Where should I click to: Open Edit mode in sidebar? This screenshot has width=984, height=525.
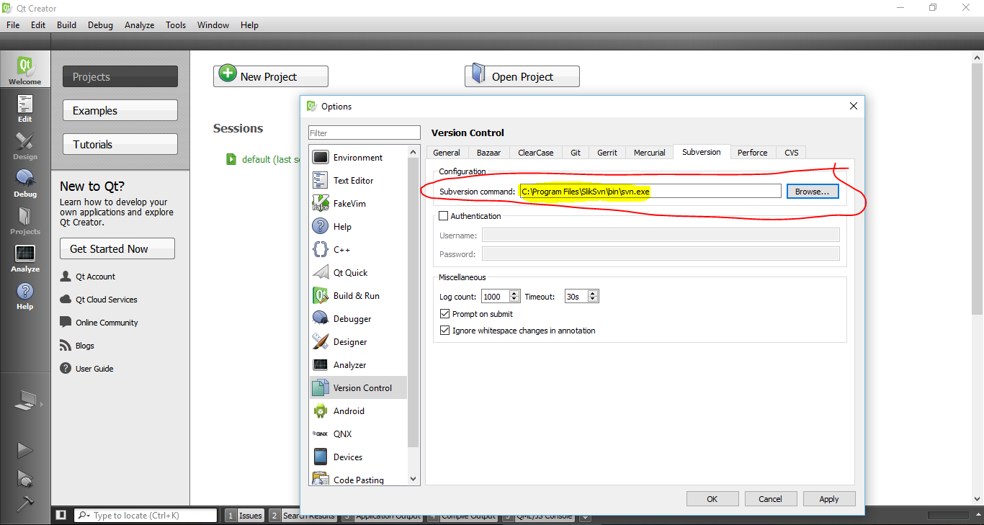click(x=25, y=108)
